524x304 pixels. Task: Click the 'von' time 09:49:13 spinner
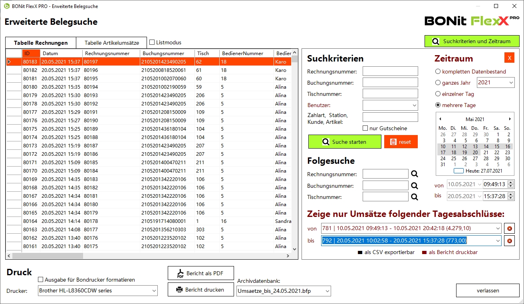pos(511,184)
